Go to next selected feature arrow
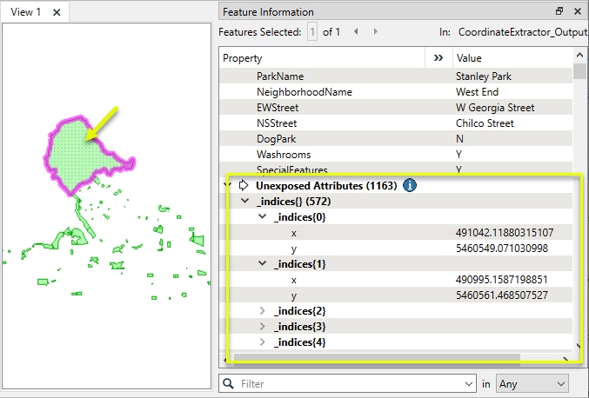The image size is (589, 398). coord(376,32)
